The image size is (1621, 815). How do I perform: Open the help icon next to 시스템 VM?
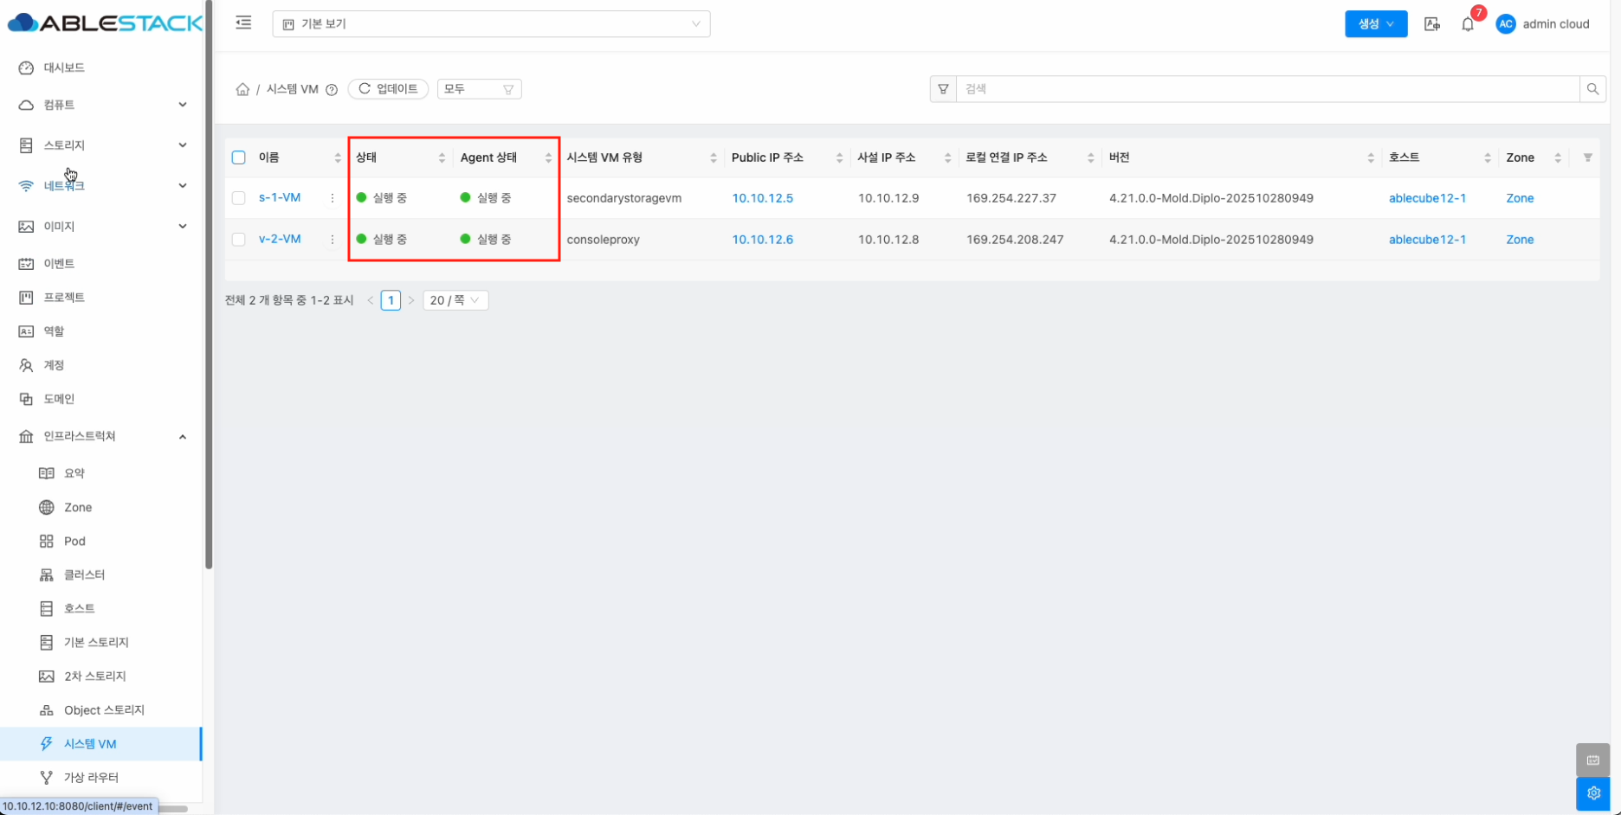(x=332, y=90)
